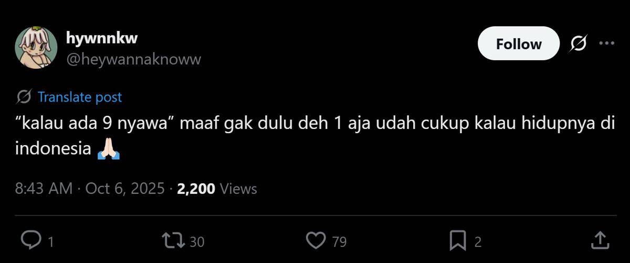
Task: Open hywnnkw's profile avatar
Action: 36,48
